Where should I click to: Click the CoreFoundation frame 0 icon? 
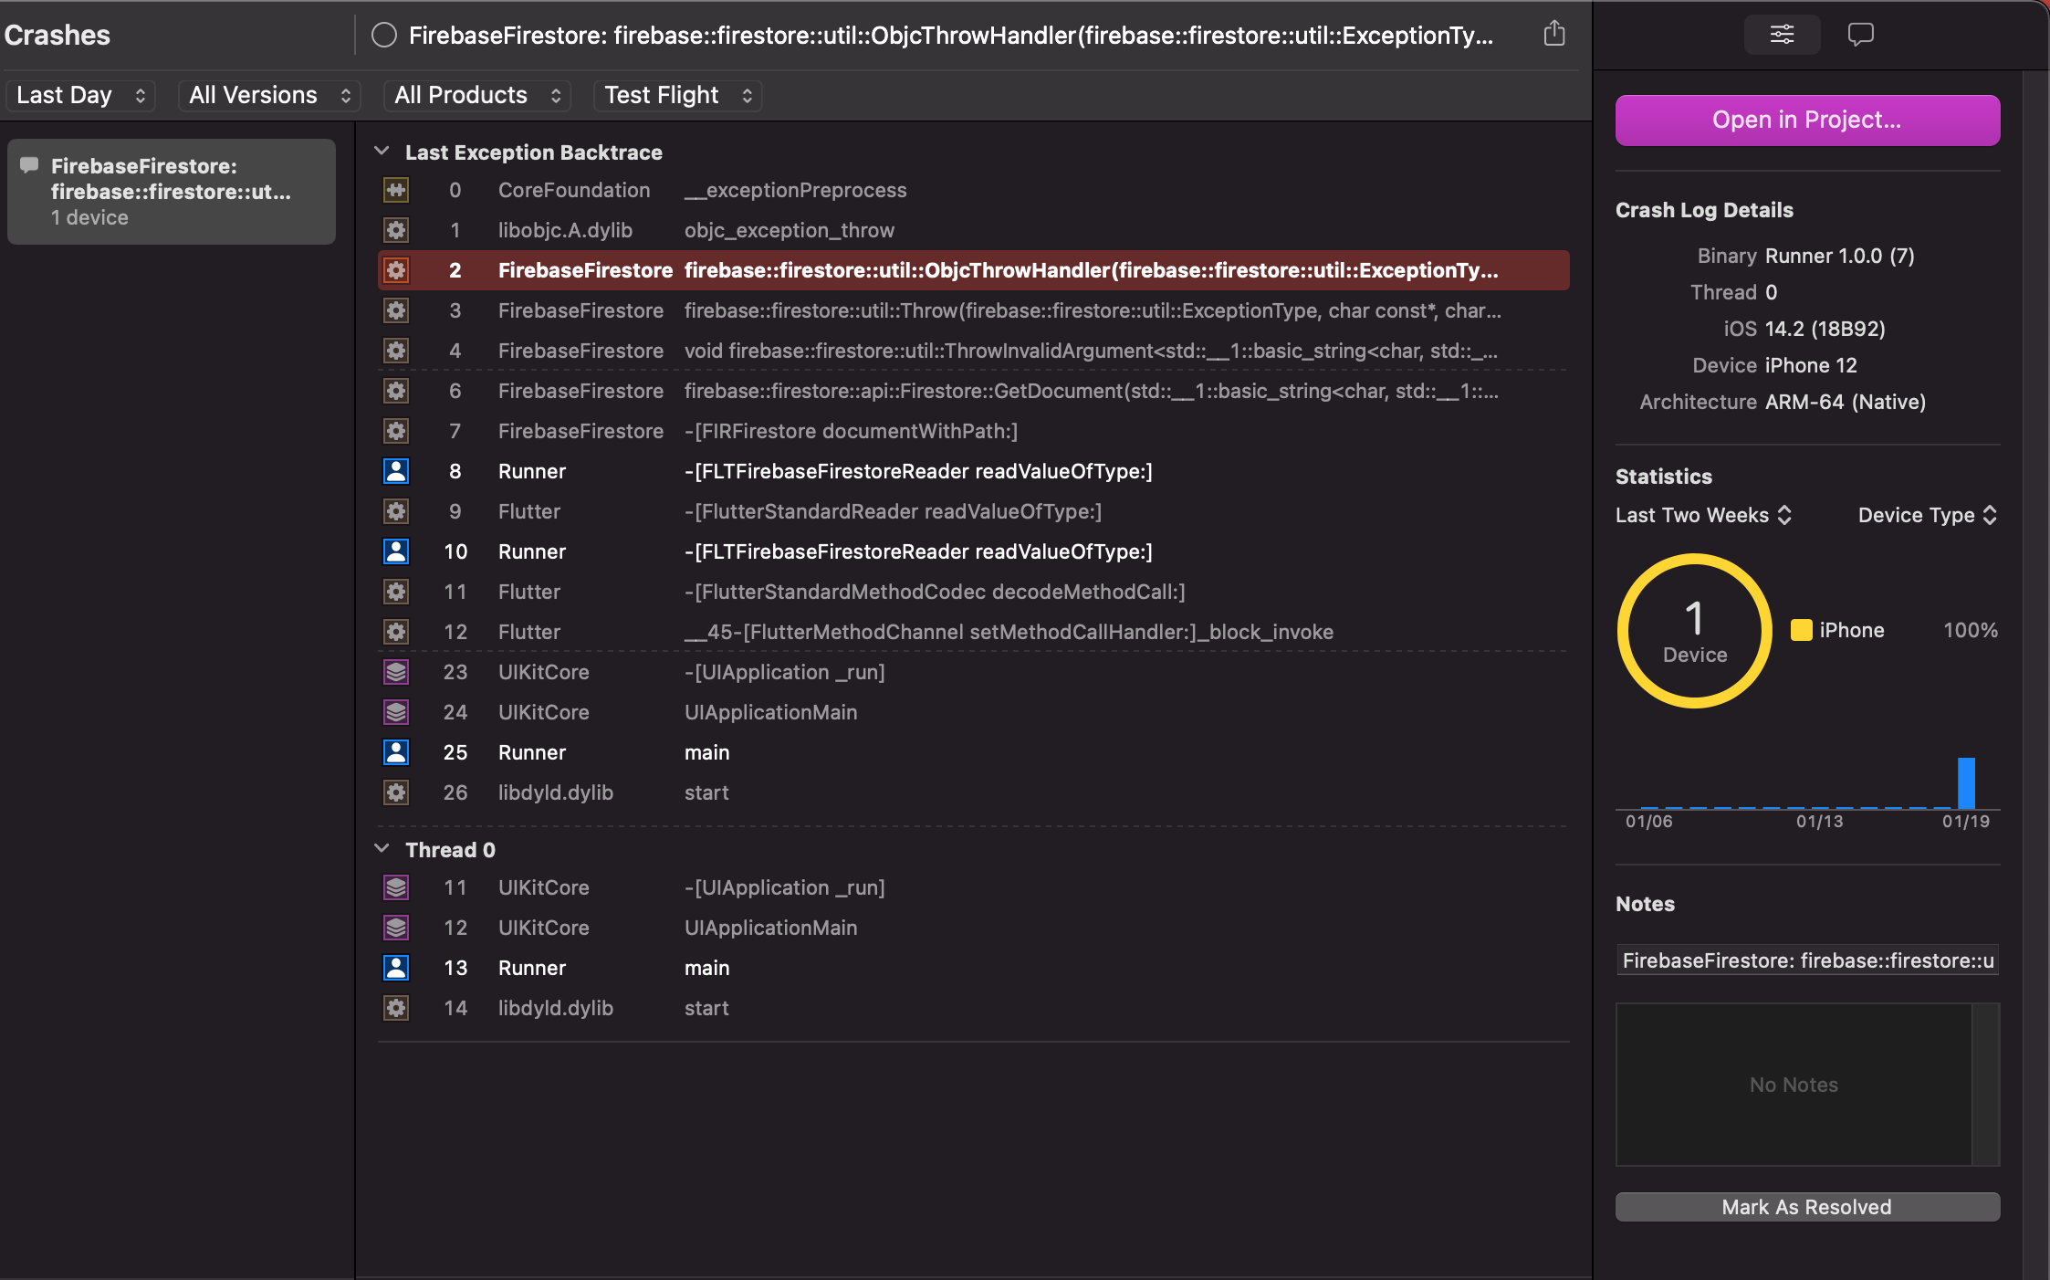pos(396,190)
